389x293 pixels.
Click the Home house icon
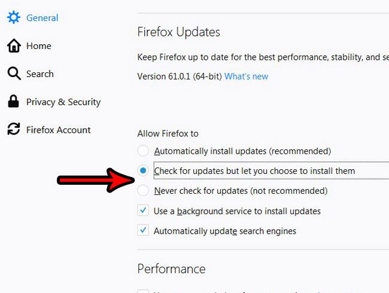coord(13,45)
